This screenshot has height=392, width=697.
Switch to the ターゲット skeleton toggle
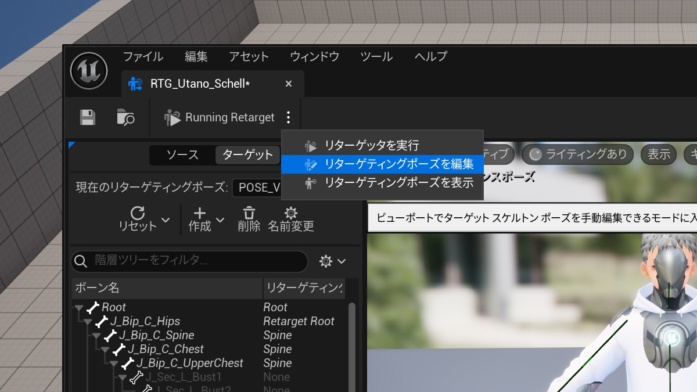point(247,154)
